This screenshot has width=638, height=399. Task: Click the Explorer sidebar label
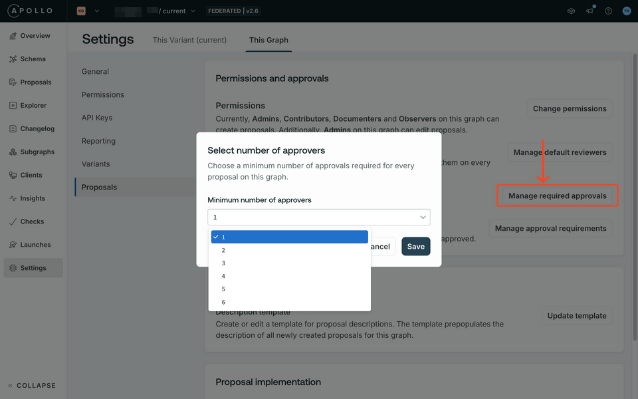pyautogui.click(x=33, y=106)
